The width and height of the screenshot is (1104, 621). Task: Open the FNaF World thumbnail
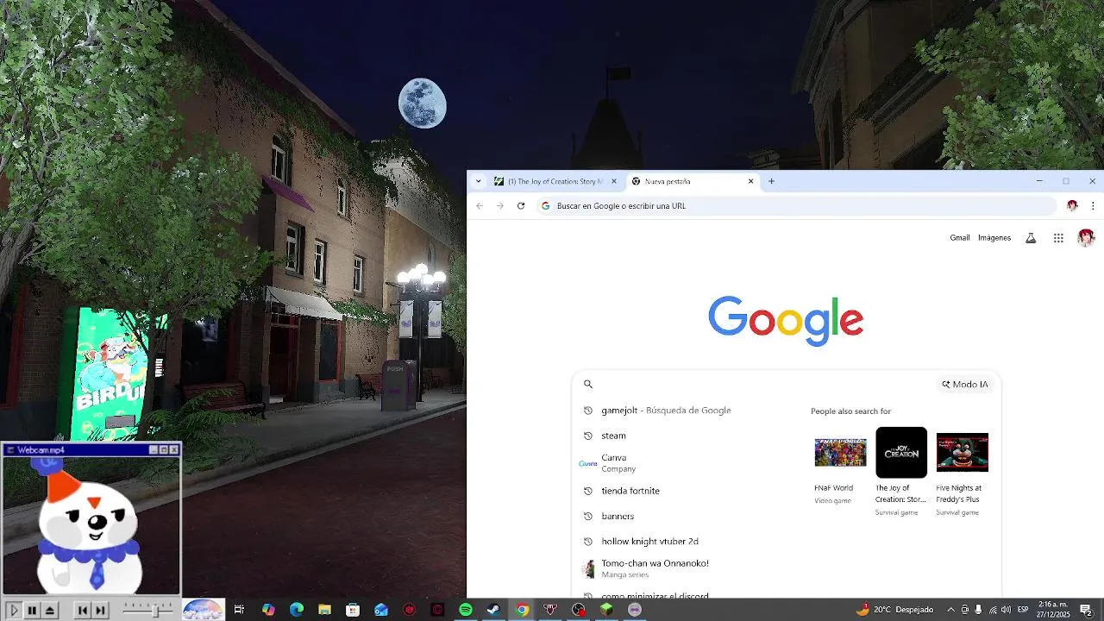pos(840,453)
